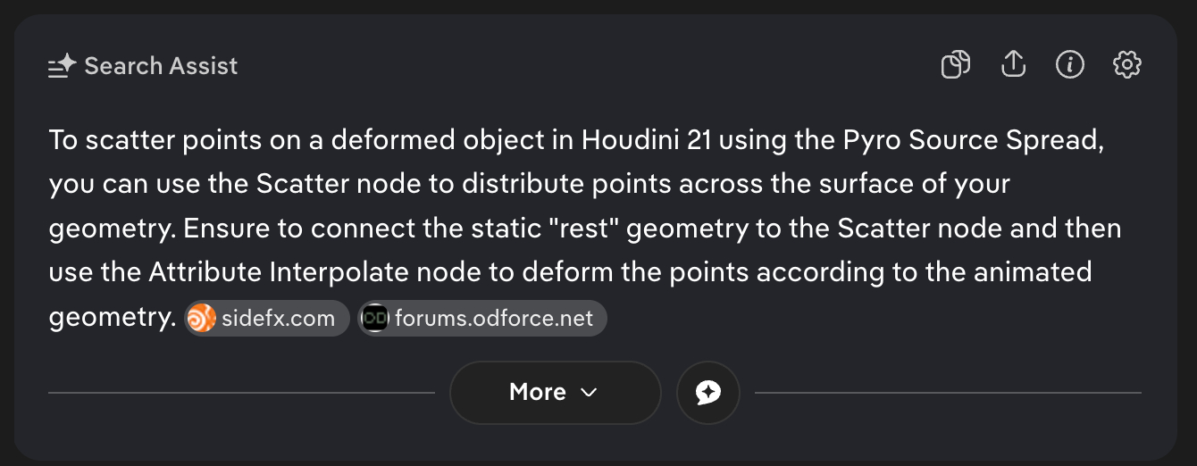Copy the Search Assist answer

point(956,65)
